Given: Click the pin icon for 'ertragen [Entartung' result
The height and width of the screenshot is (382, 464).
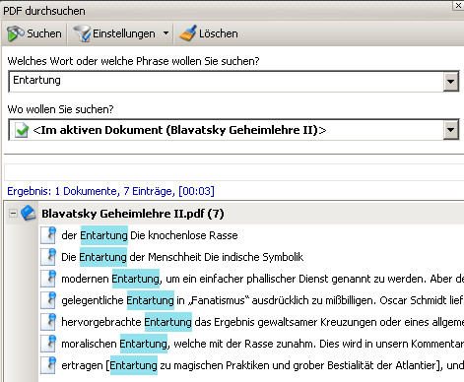Looking at the screenshot, I should pos(48,365).
